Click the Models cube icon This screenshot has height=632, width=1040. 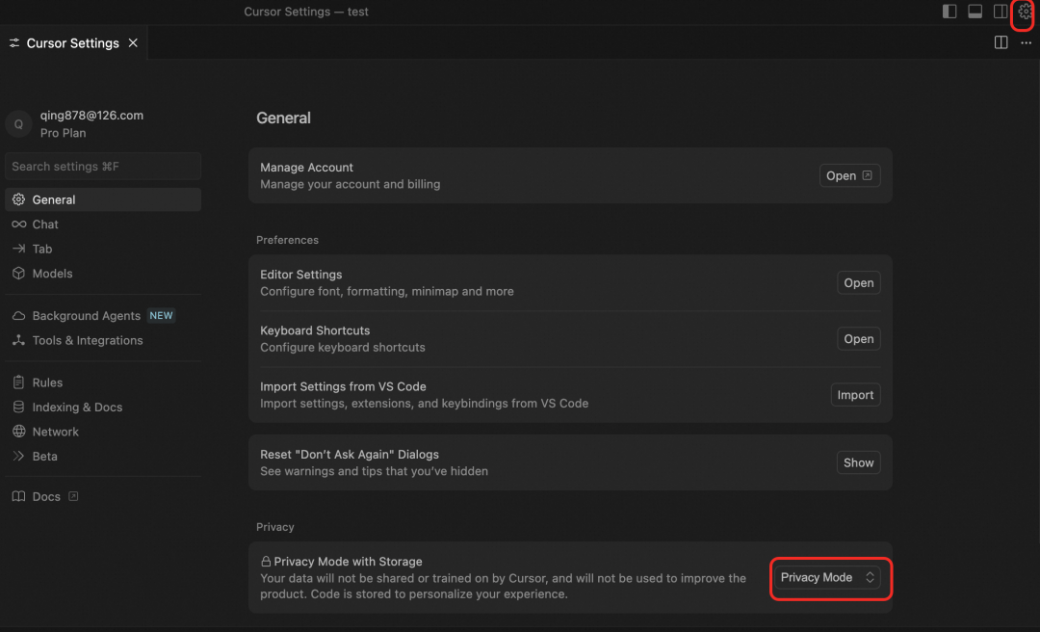pos(18,274)
